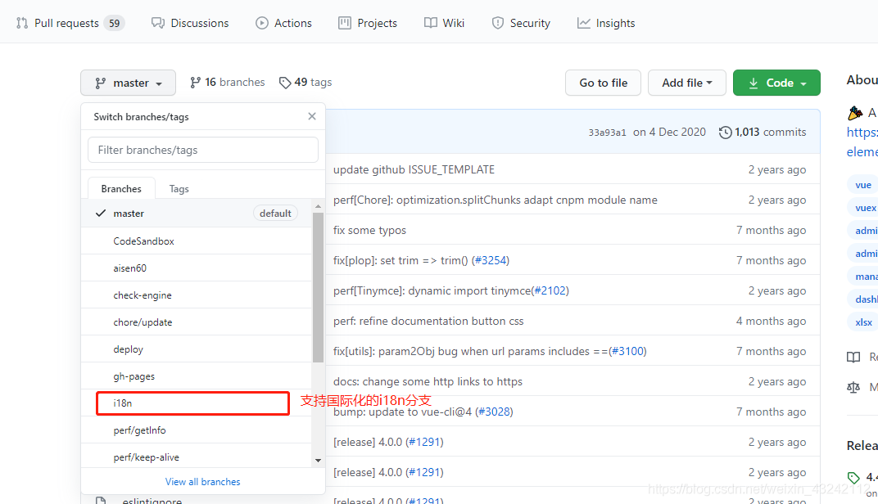Click the Go to file button
Screen dimensions: 878x504
(603, 83)
